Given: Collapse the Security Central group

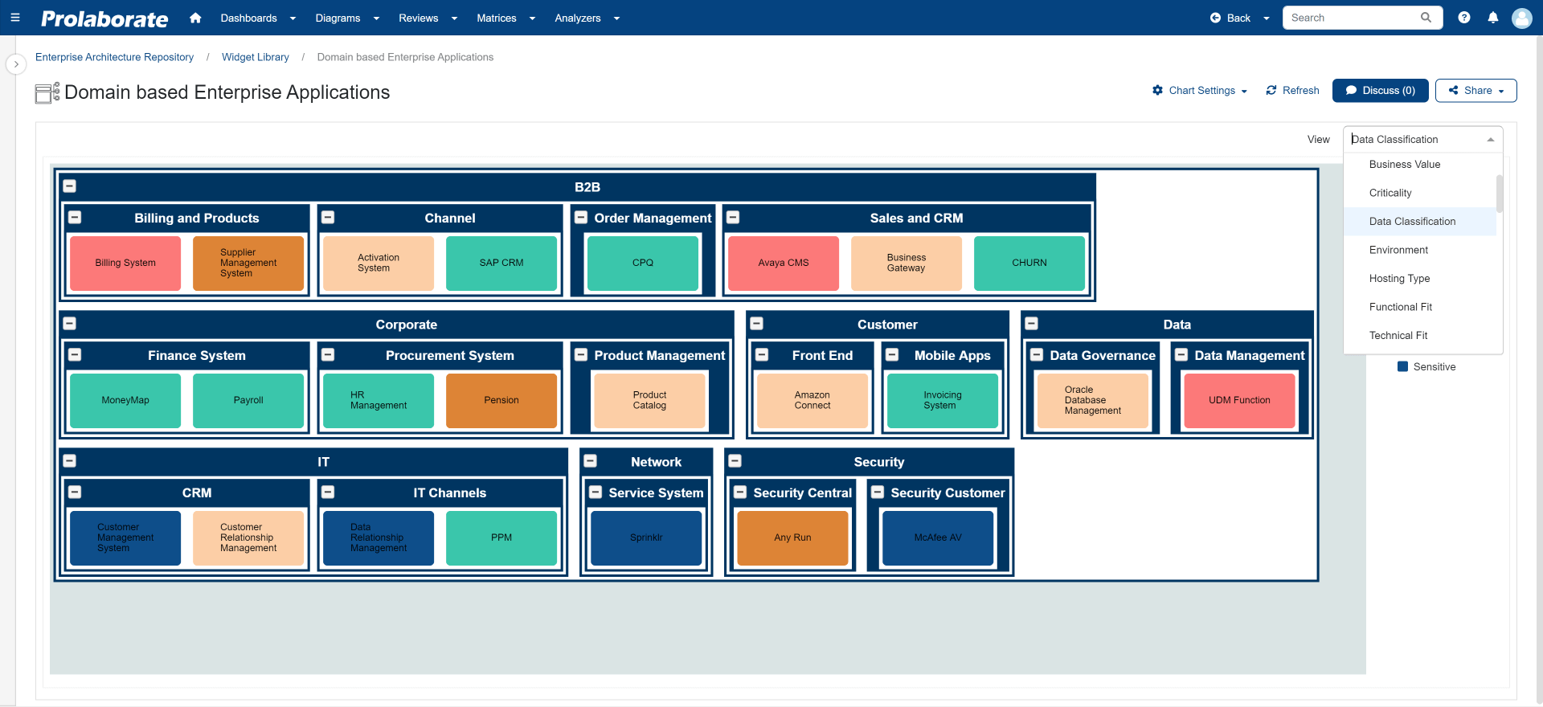Looking at the screenshot, I should [x=740, y=492].
